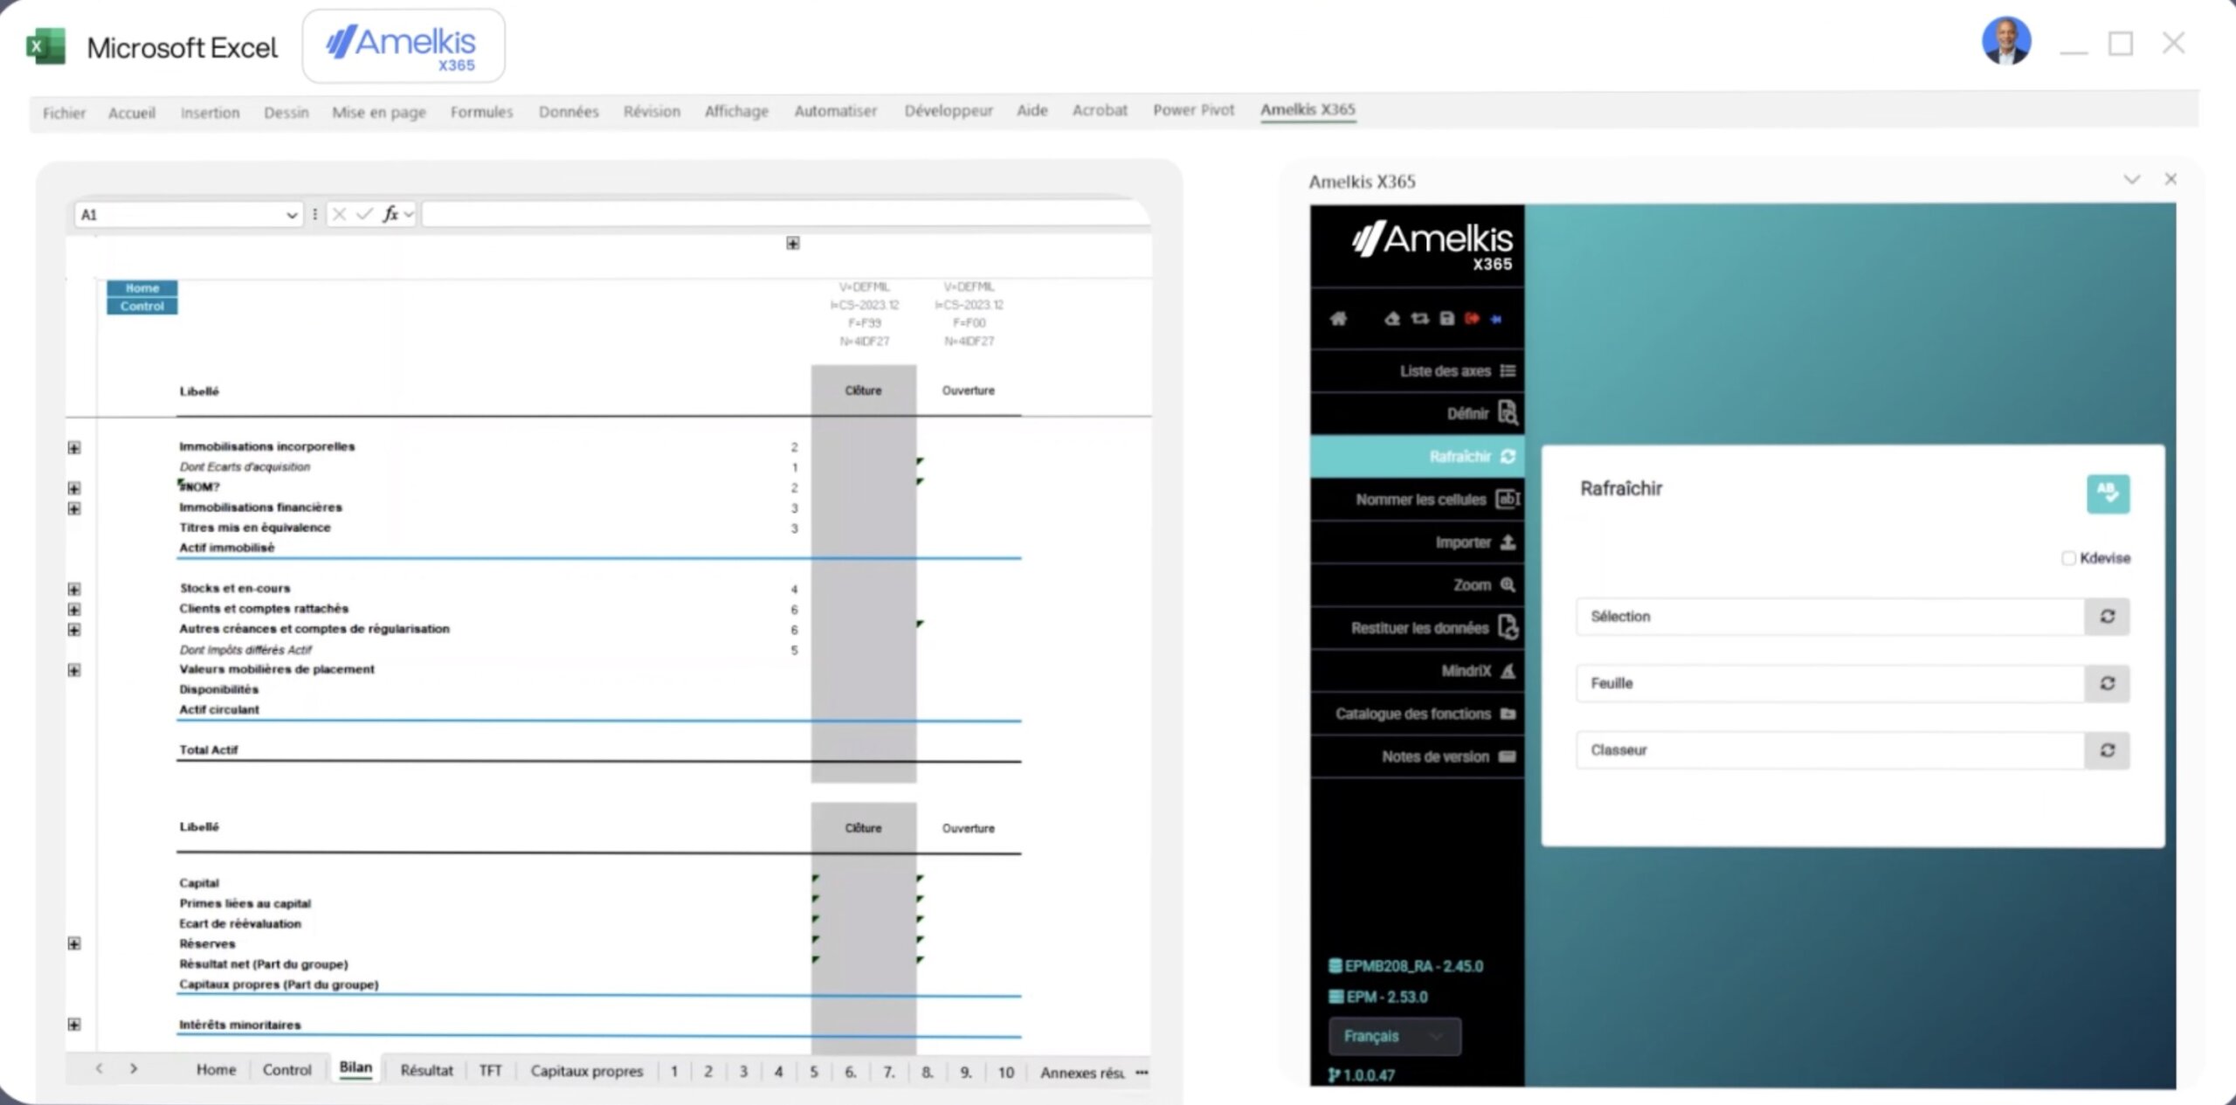
Task: Open Catalogue des fonctions entry
Action: [x=1418, y=714]
